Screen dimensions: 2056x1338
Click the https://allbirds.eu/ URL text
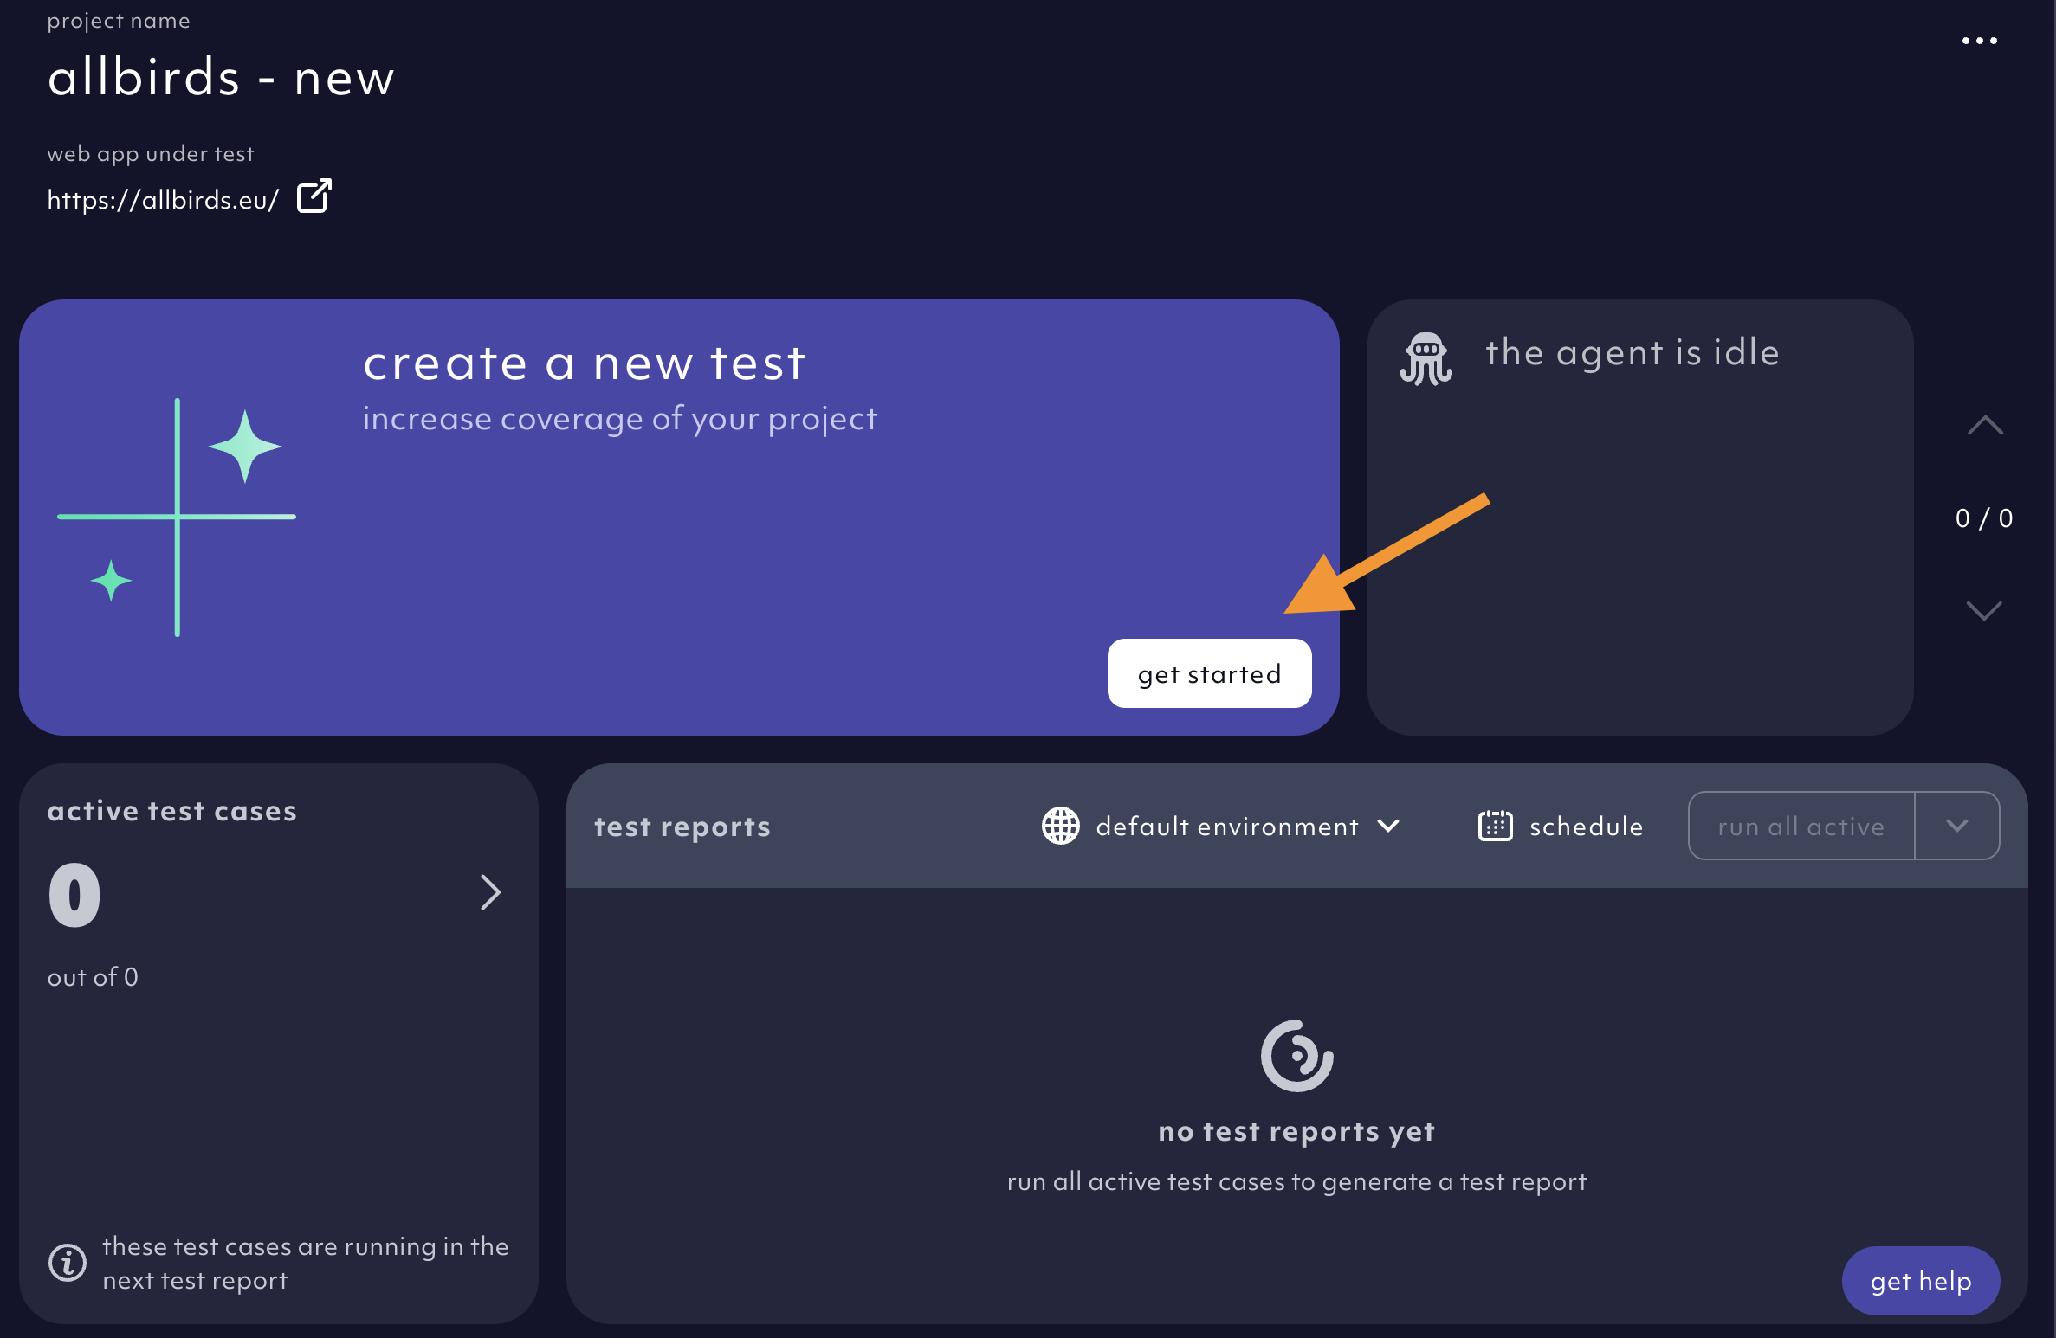[163, 200]
